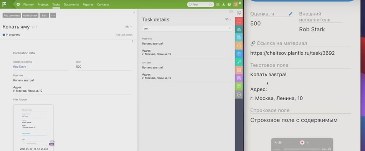This screenshot has width=365, height=151.
Task: Click Set task dates link
Action: click(x=124, y=35)
